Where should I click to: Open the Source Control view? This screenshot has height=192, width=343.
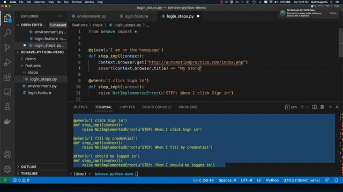[x=7, y=47]
